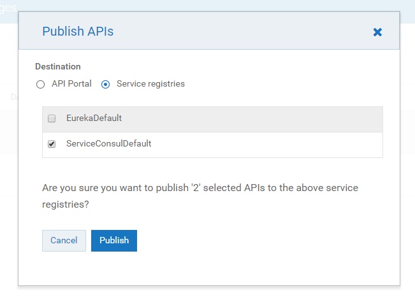Click the blue page banner behind the dialog

coord(191,5)
